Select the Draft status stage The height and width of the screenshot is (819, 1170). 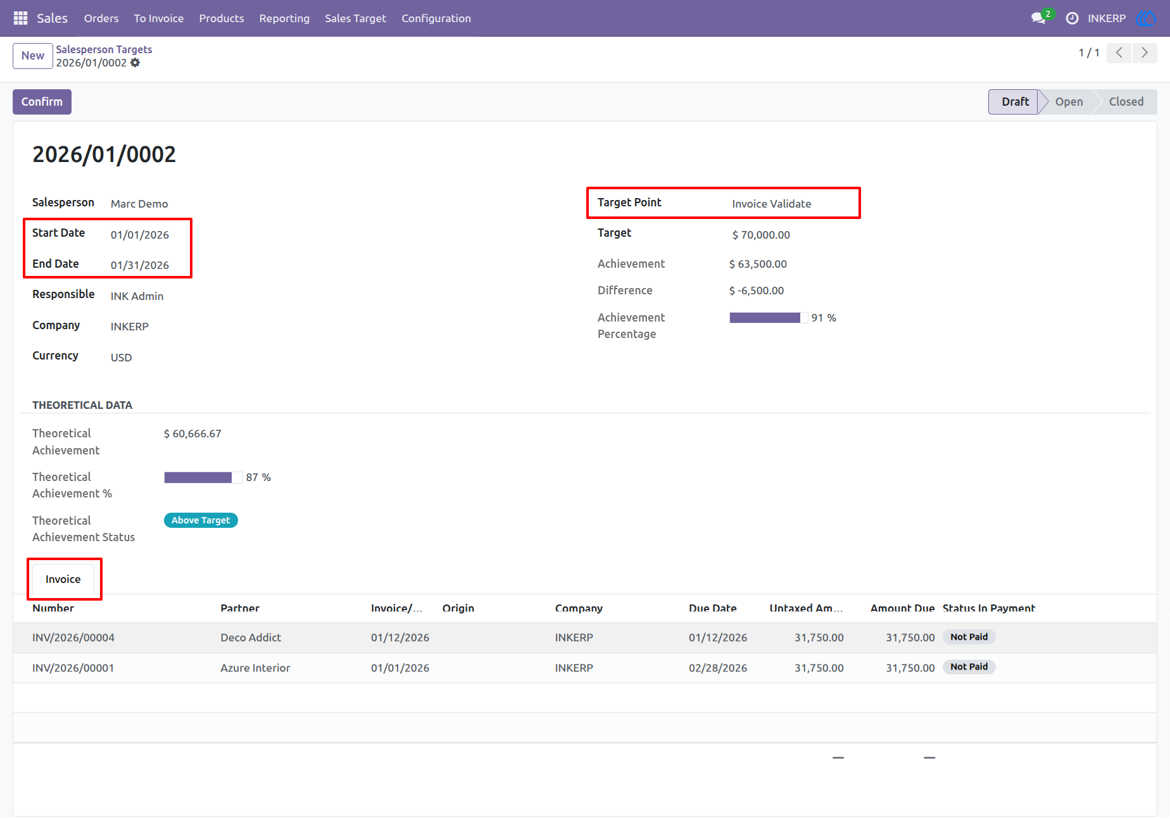click(1015, 102)
